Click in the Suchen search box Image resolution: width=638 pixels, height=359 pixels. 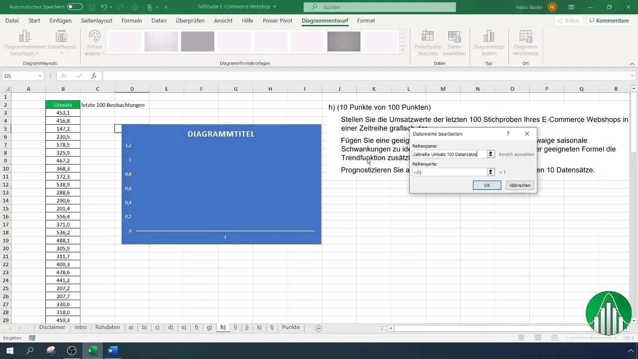(379, 7)
